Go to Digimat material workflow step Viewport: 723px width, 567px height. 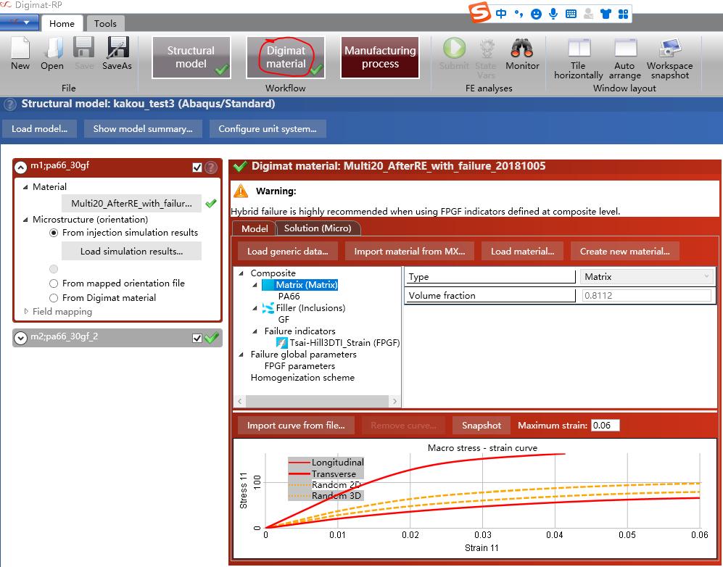pos(286,57)
